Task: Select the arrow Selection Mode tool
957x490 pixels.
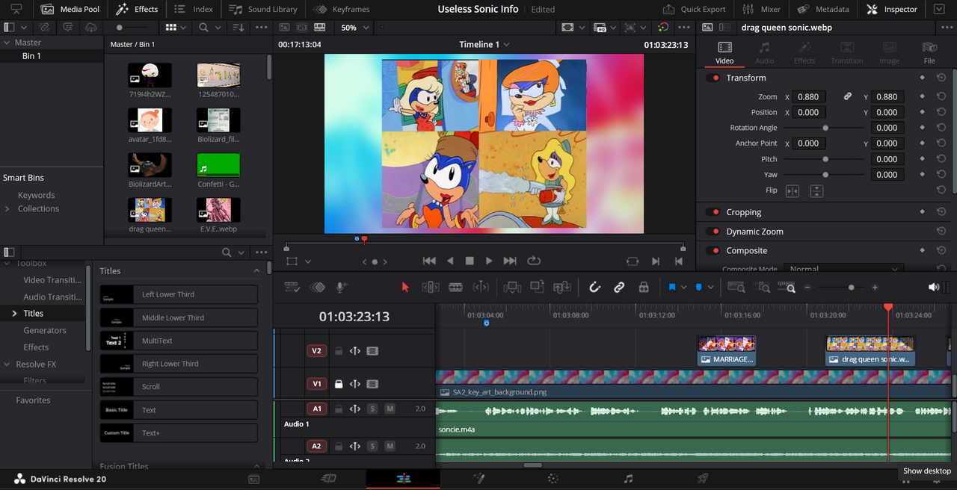Action: click(405, 287)
